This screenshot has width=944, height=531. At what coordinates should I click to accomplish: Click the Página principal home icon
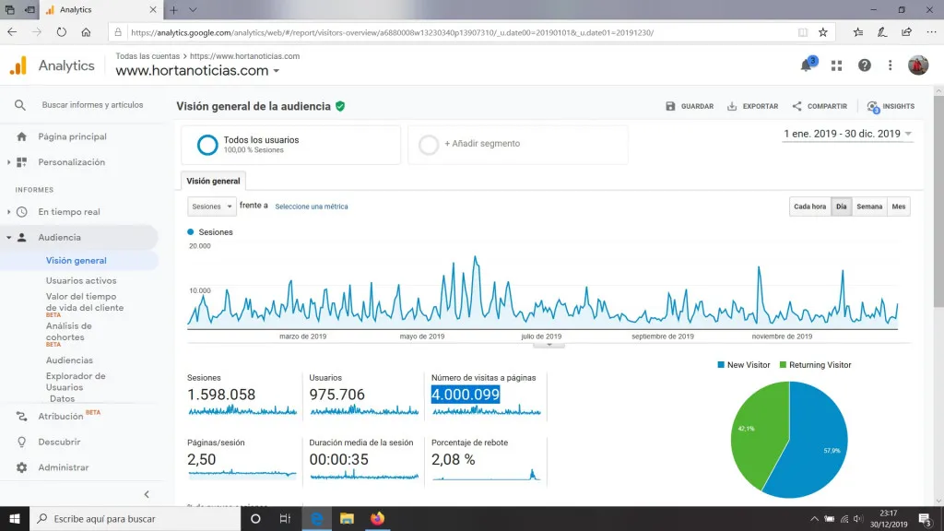(22, 136)
